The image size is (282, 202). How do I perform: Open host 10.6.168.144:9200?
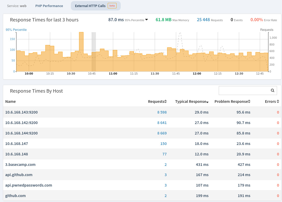(21, 133)
